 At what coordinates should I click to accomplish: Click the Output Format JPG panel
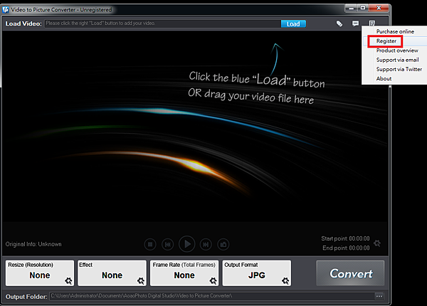256,273
